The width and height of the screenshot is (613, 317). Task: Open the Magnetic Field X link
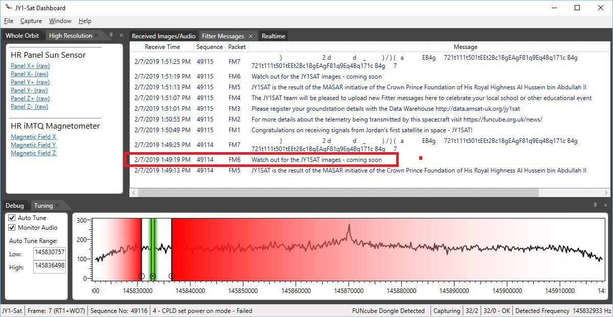tap(34, 137)
